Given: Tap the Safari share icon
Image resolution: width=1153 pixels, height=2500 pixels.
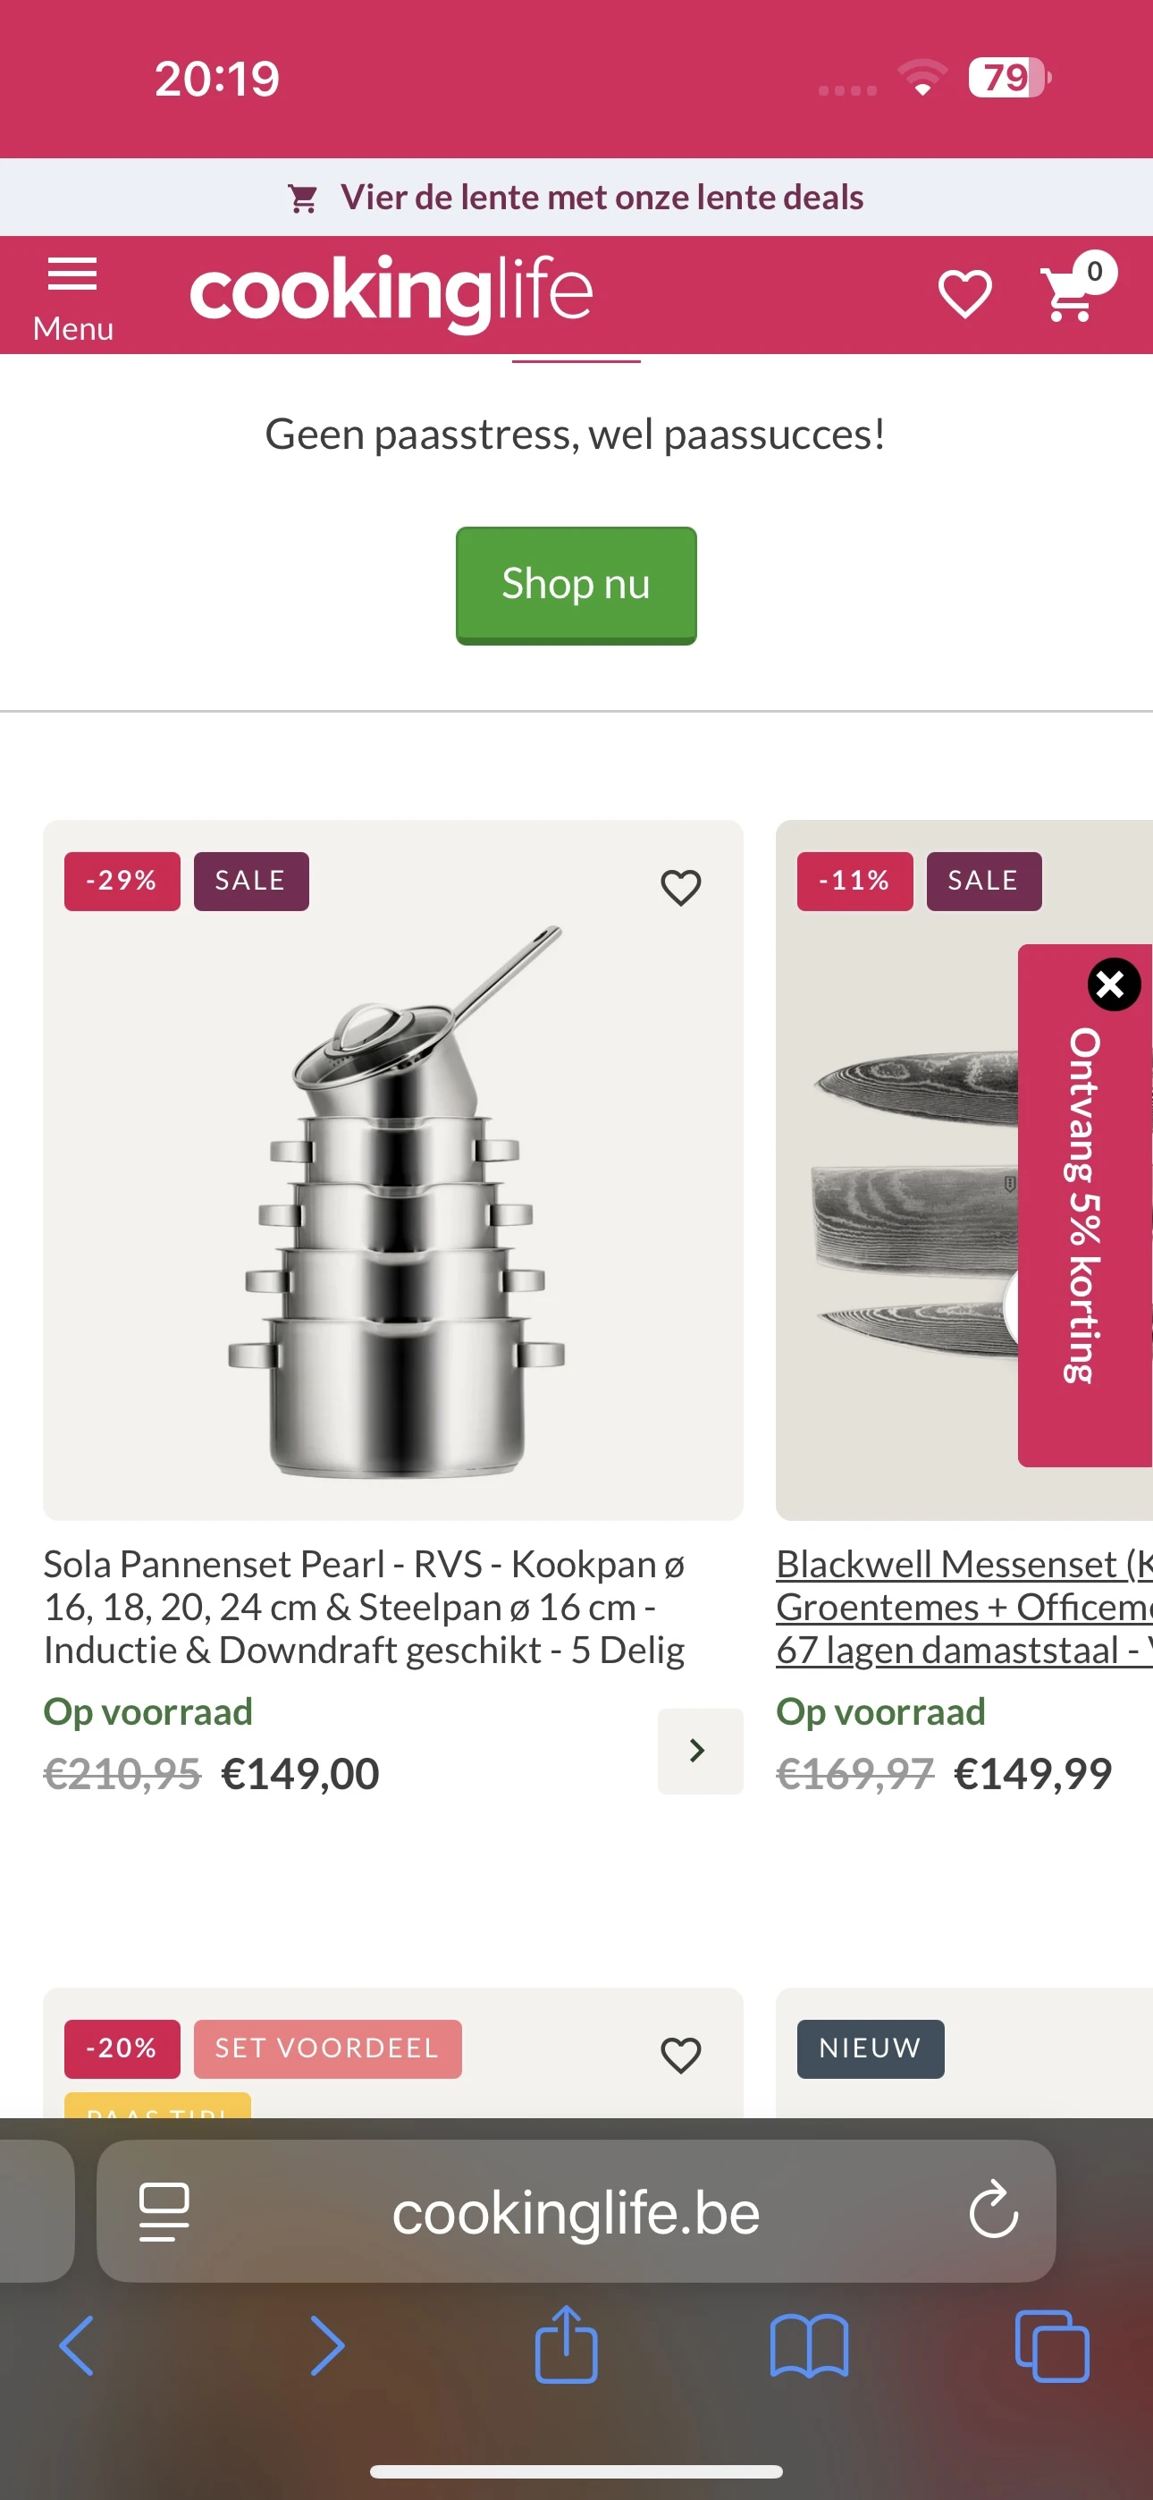Looking at the screenshot, I should (x=566, y=2344).
